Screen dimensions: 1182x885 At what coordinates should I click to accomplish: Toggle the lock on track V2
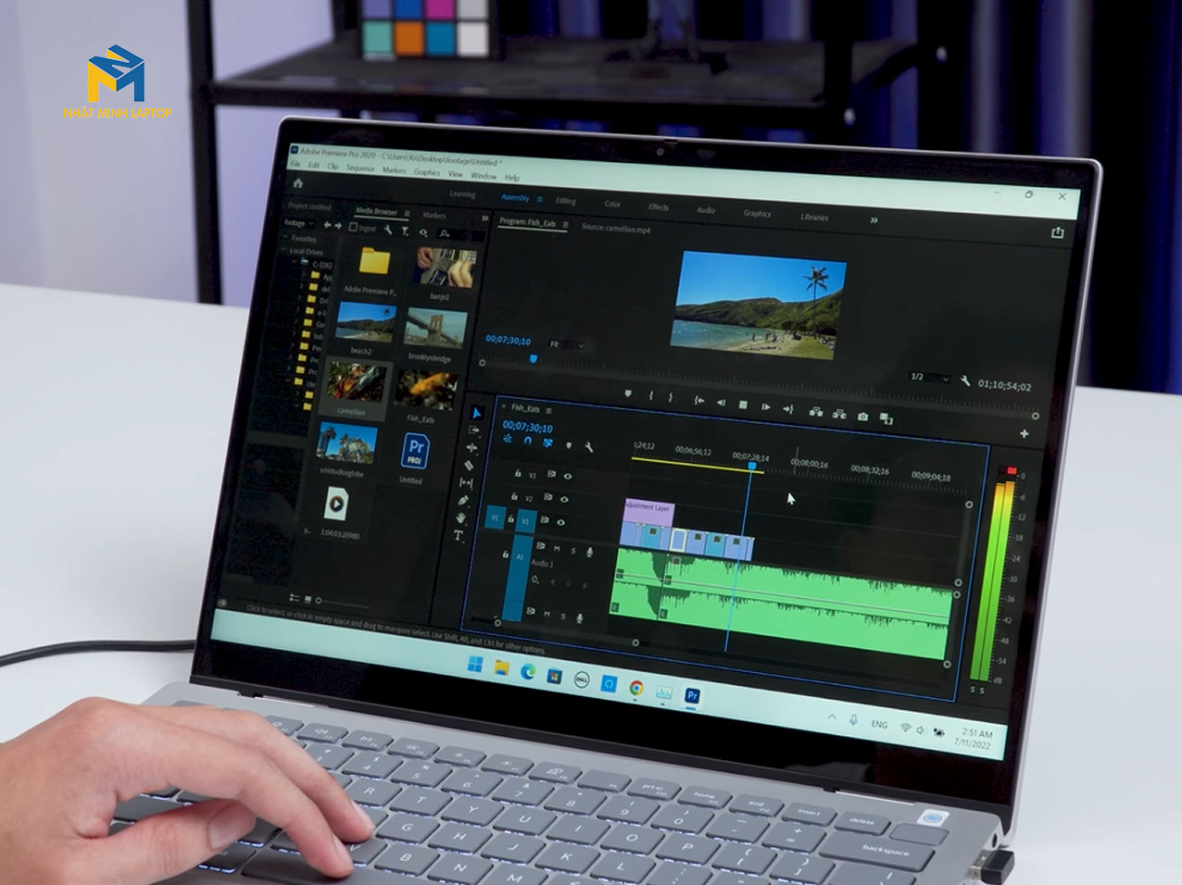[516, 498]
